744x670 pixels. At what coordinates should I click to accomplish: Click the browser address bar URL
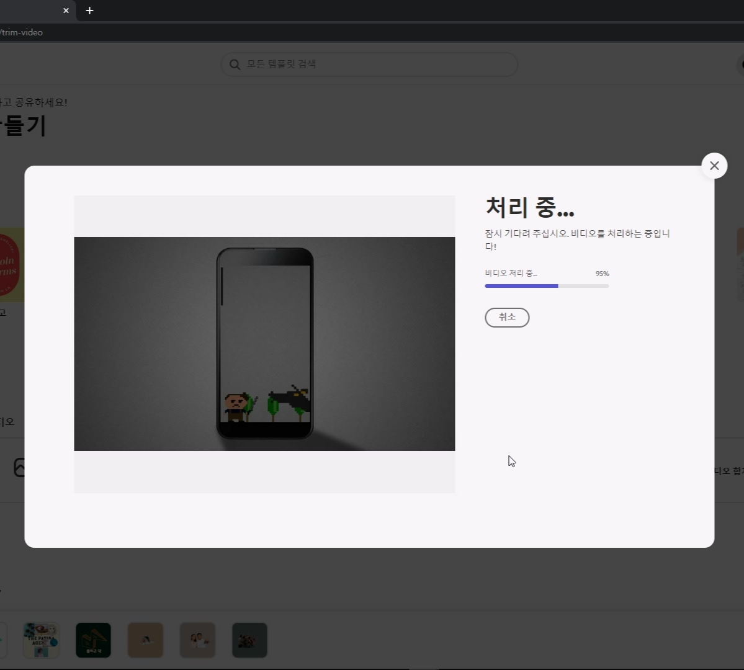tap(22, 32)
